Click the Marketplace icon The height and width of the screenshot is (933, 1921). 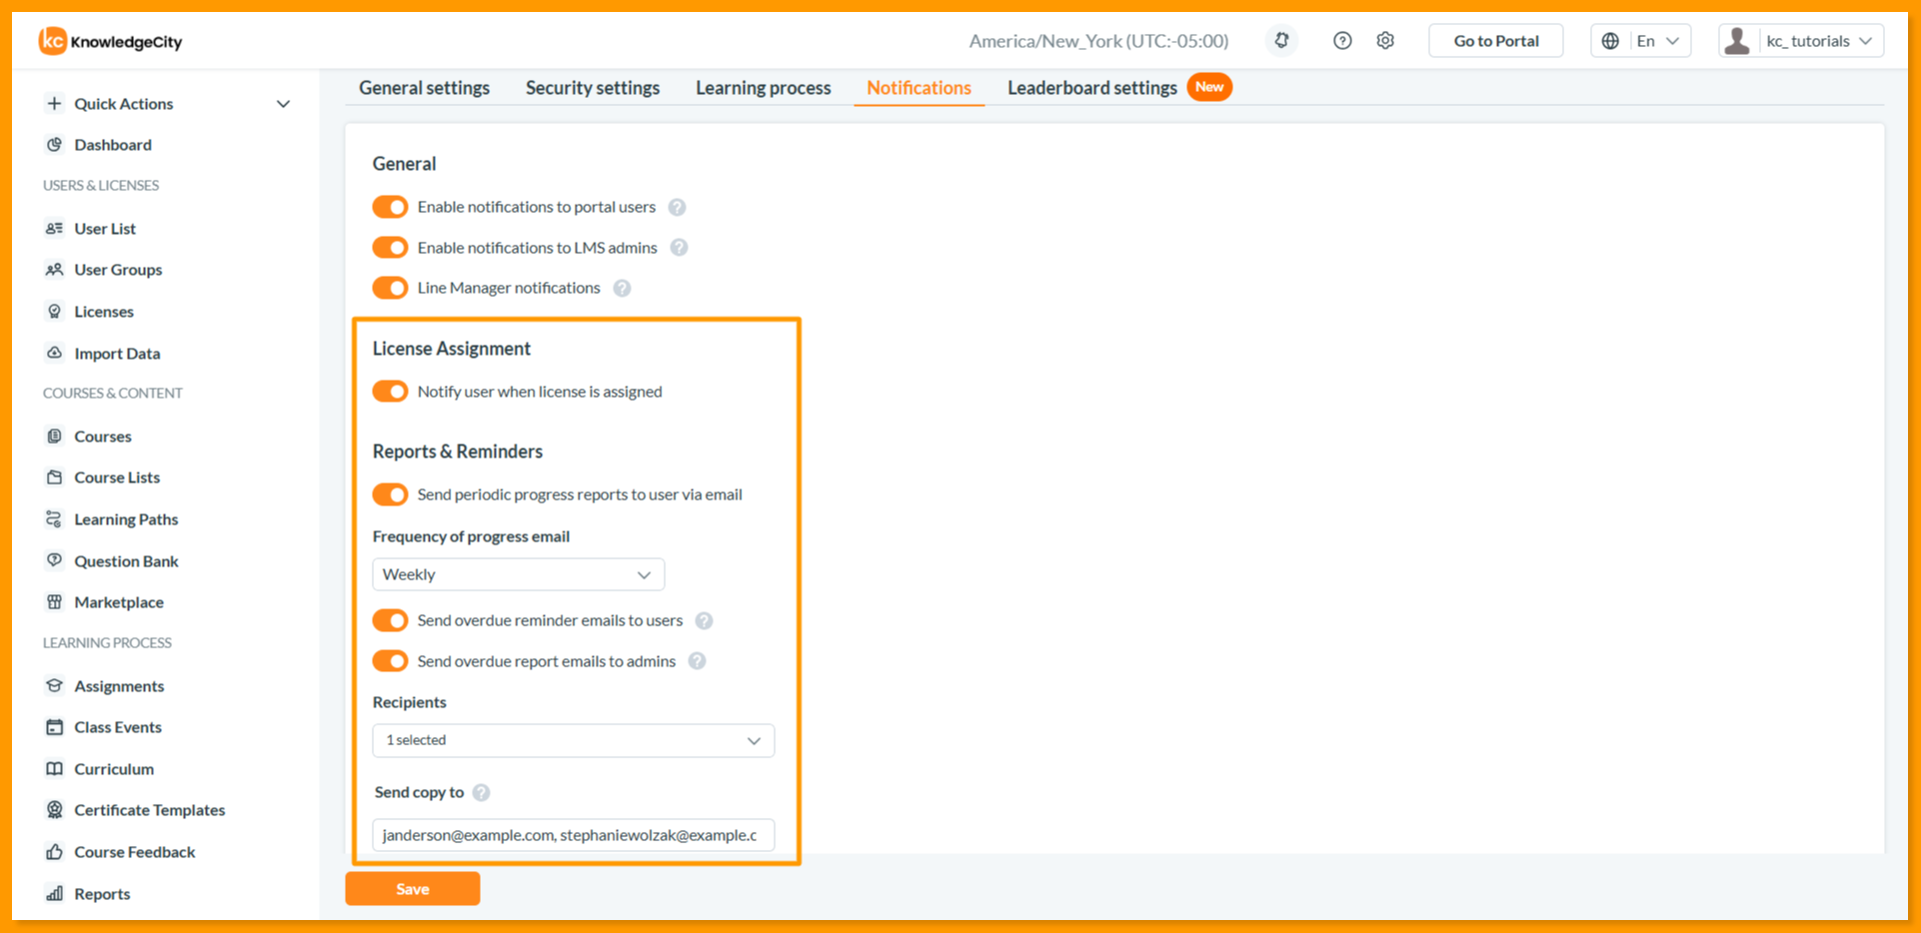[55, 602]
